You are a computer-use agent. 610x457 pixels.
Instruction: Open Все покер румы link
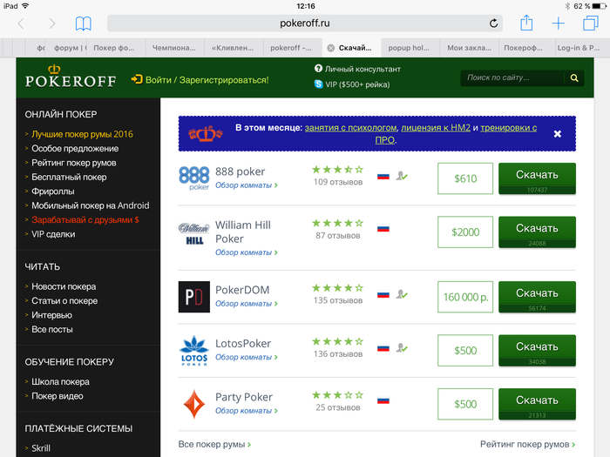click(214, 444)
